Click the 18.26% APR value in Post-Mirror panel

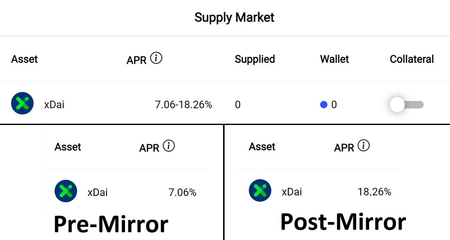pyautogui.click(x=374, y=192)
